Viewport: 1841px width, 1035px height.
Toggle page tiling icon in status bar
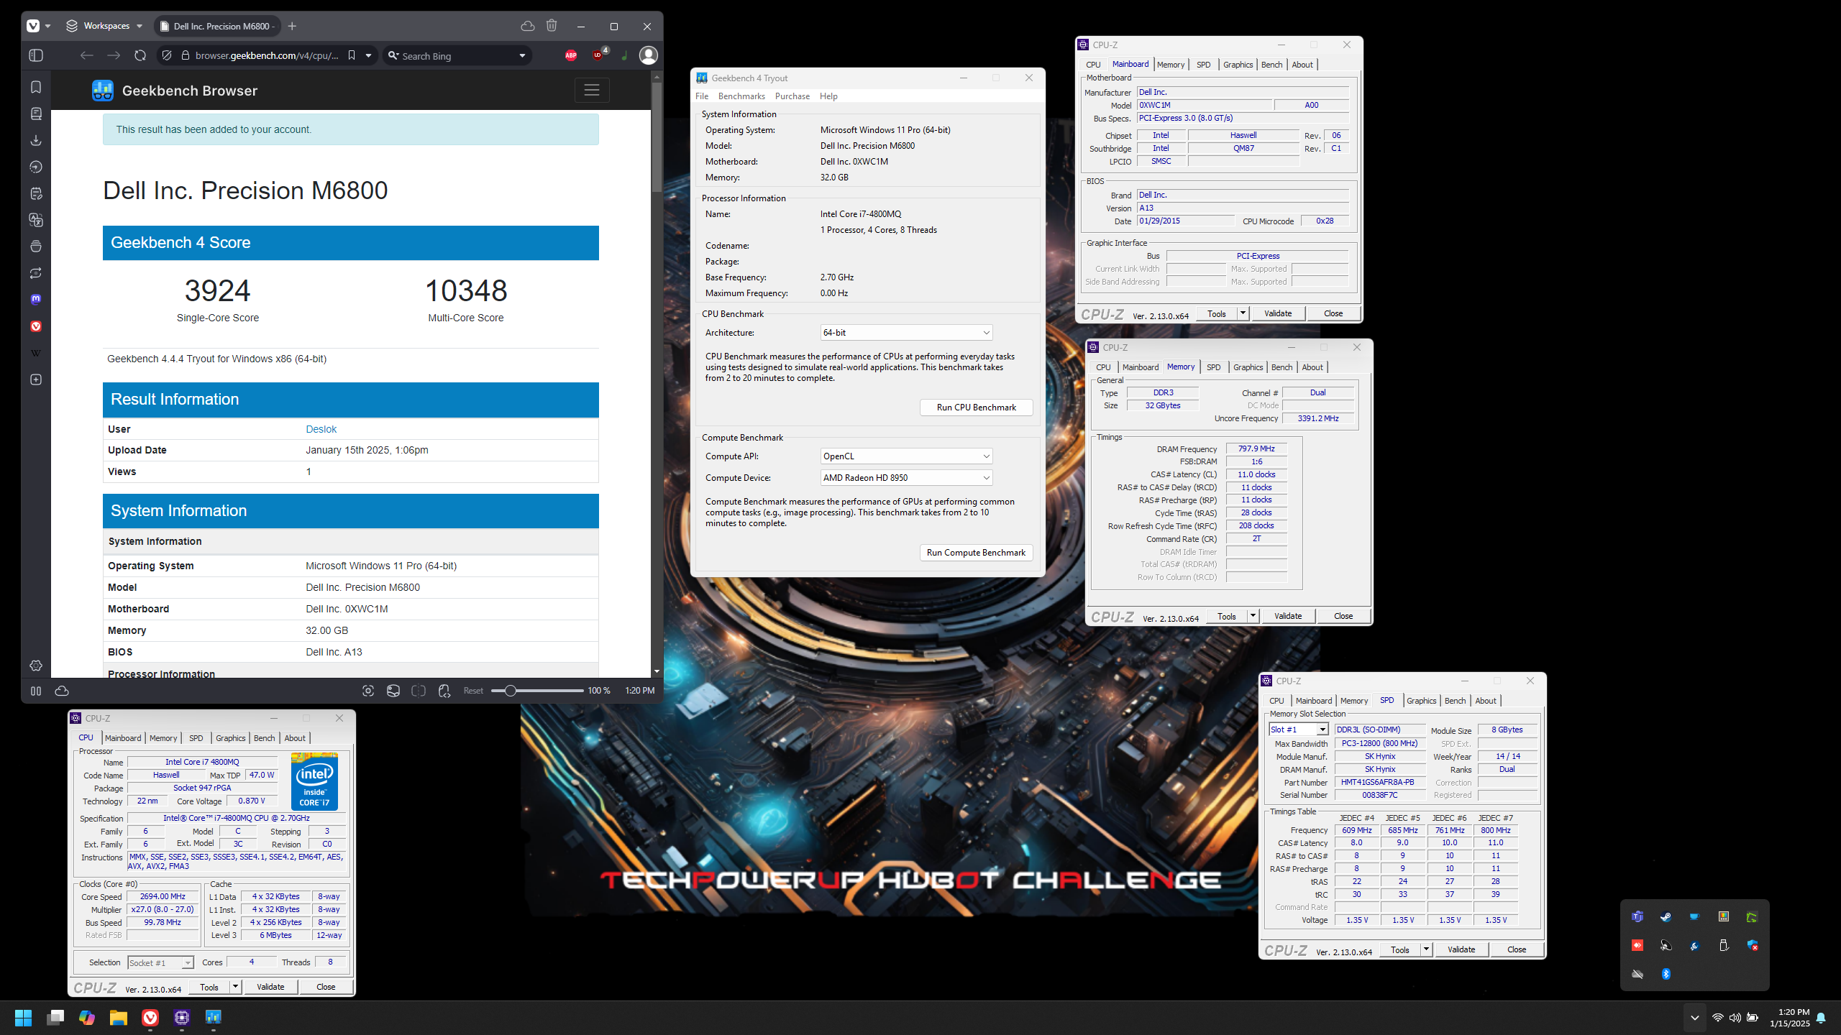pos(419,691)
